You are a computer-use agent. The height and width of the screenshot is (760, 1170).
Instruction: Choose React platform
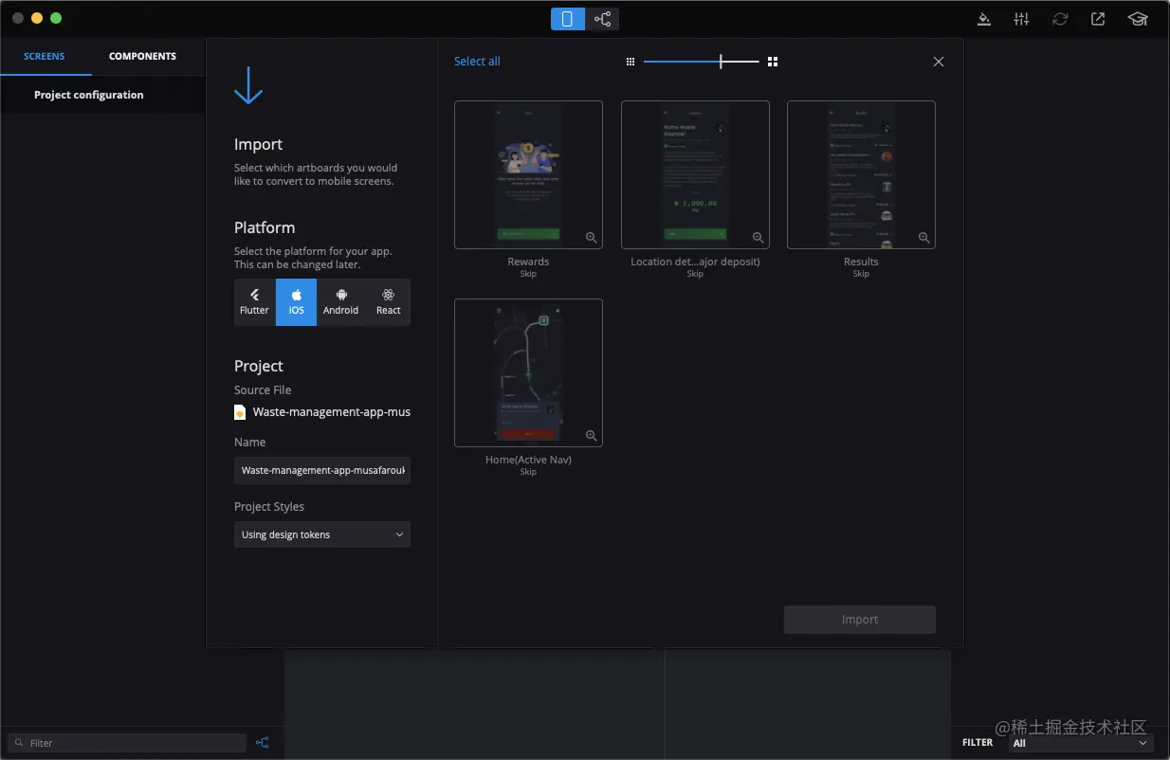[x=388, y=302]
